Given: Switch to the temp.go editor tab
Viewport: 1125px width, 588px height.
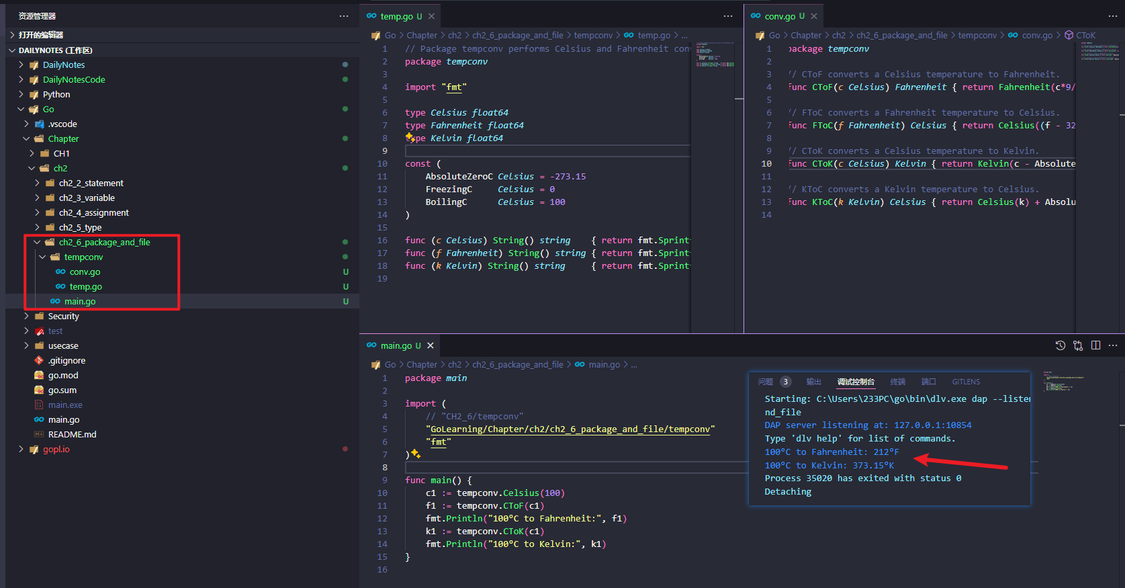Looking at the screenshot, I should point(400,16).
